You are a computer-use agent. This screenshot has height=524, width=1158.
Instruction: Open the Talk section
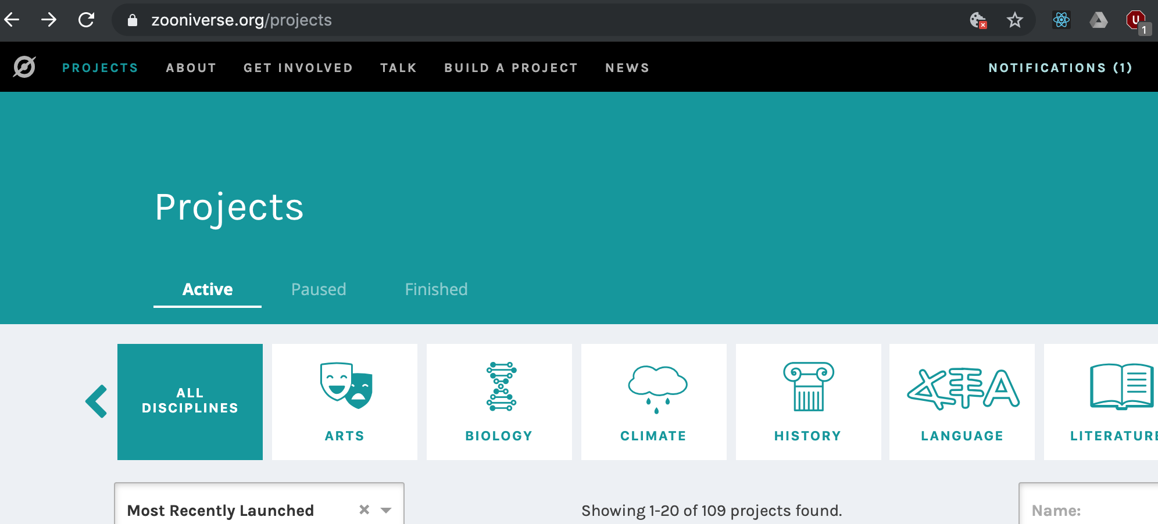pyautogui.click(x=399, y=67)
